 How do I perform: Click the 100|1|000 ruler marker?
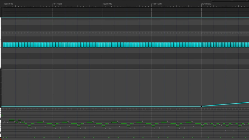(8, 4)
